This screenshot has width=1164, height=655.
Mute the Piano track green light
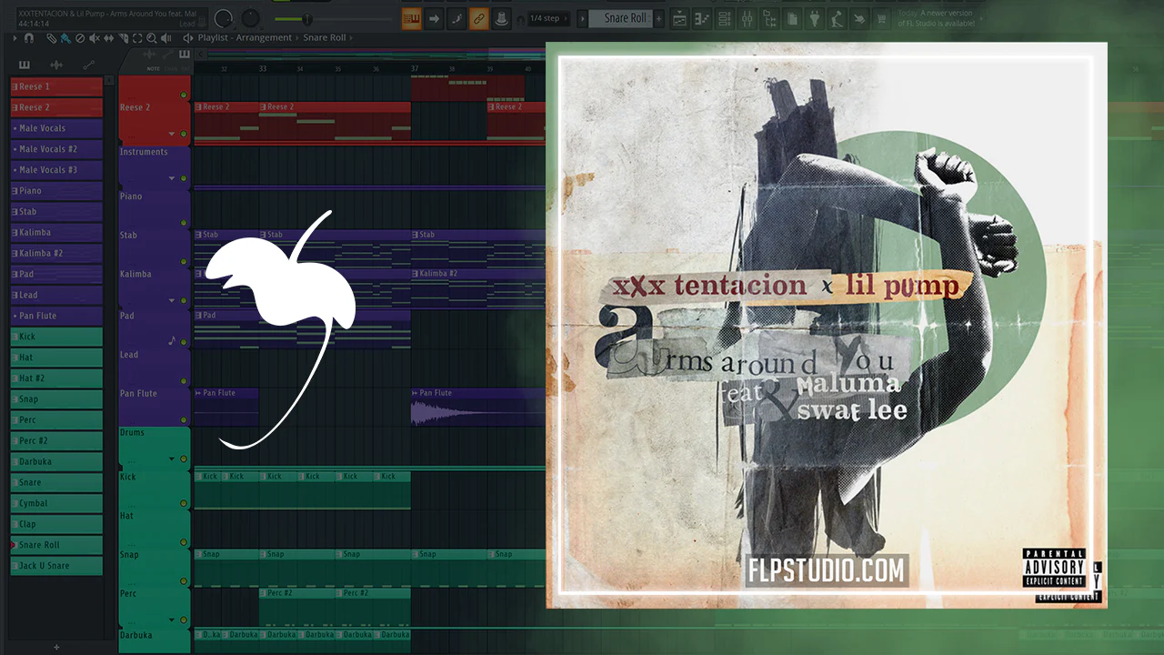184,223
